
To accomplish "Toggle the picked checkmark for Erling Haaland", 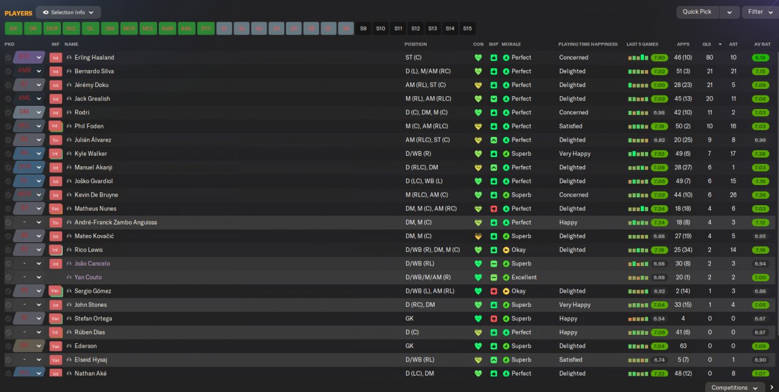I will click(x=8, y=58).
